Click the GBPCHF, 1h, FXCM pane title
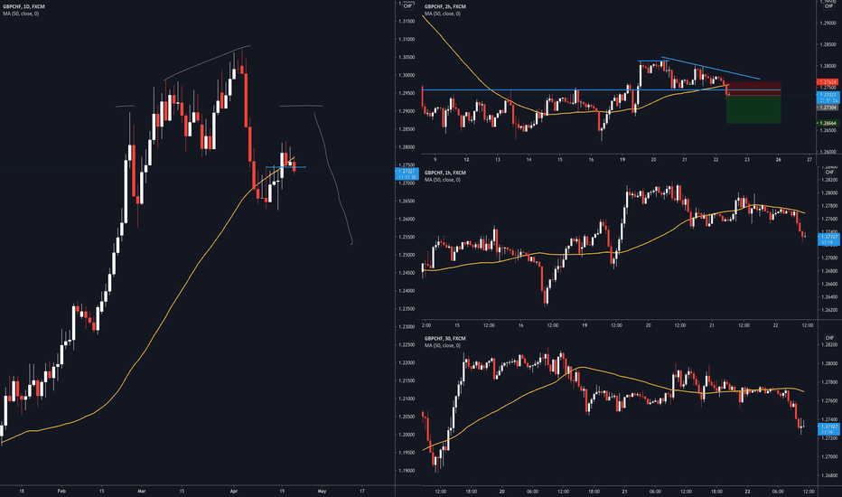 pyautogui.click(x=445, y=173)
